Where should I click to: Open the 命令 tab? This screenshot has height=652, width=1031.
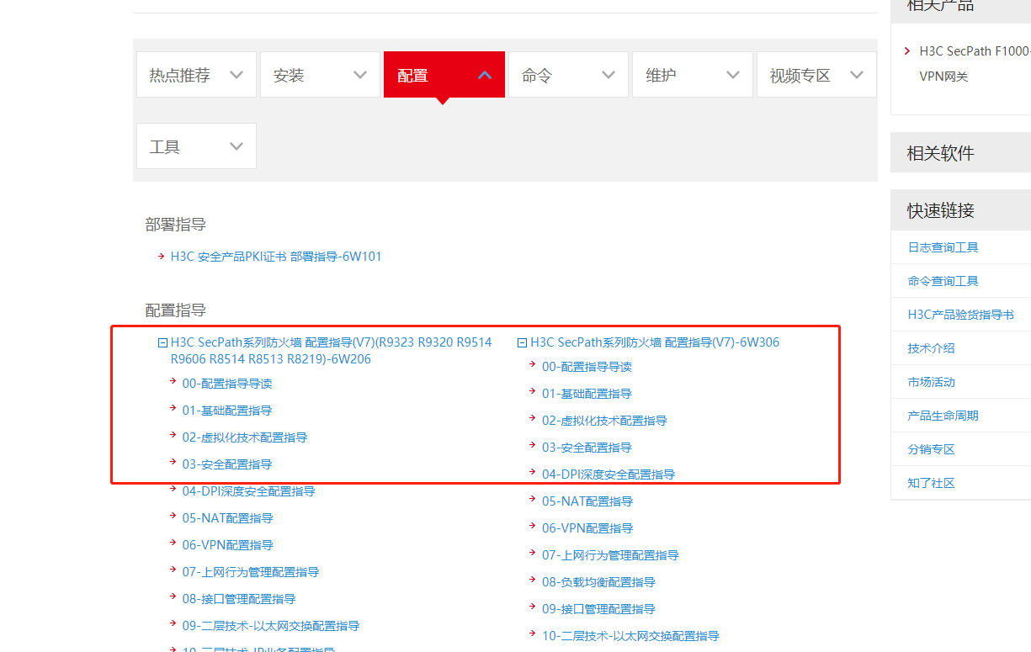[568, 75]
